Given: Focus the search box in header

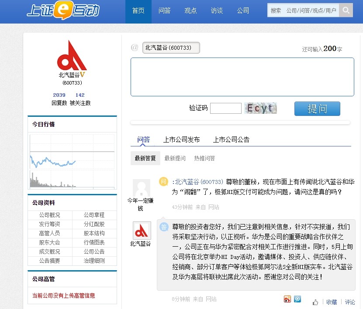Looking at the screenshot, I should tap(303, 10).
